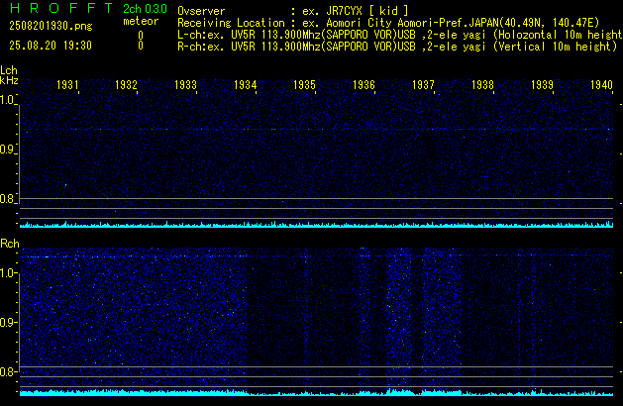Click the 0.9 frequency label on Lch

coord(7,150)
